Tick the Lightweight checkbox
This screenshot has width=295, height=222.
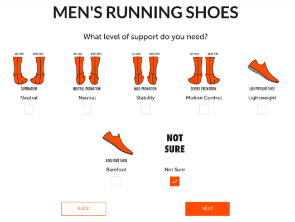click(262, 110)
